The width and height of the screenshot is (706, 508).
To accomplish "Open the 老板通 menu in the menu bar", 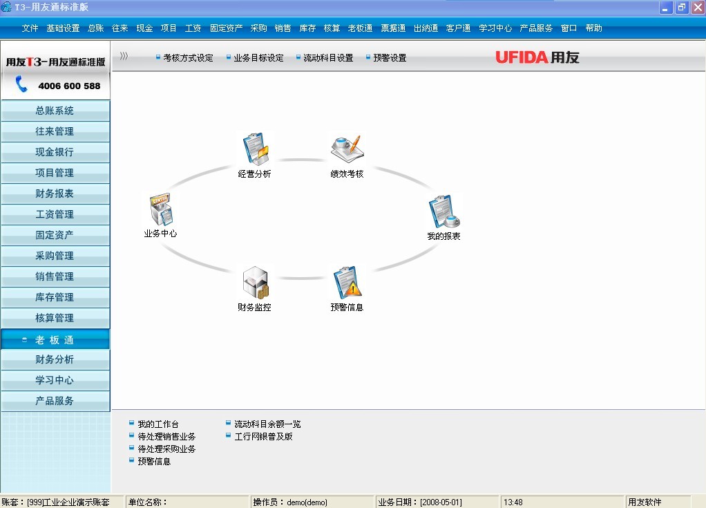I will point(360,28).
